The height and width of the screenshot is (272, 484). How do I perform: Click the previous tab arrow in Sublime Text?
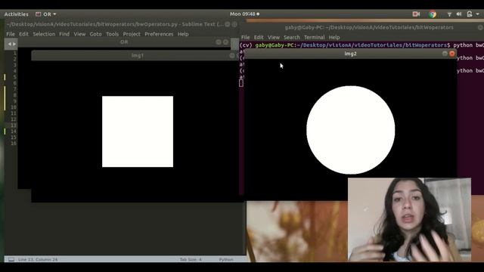pyautogui.click(x=9, y=44)
